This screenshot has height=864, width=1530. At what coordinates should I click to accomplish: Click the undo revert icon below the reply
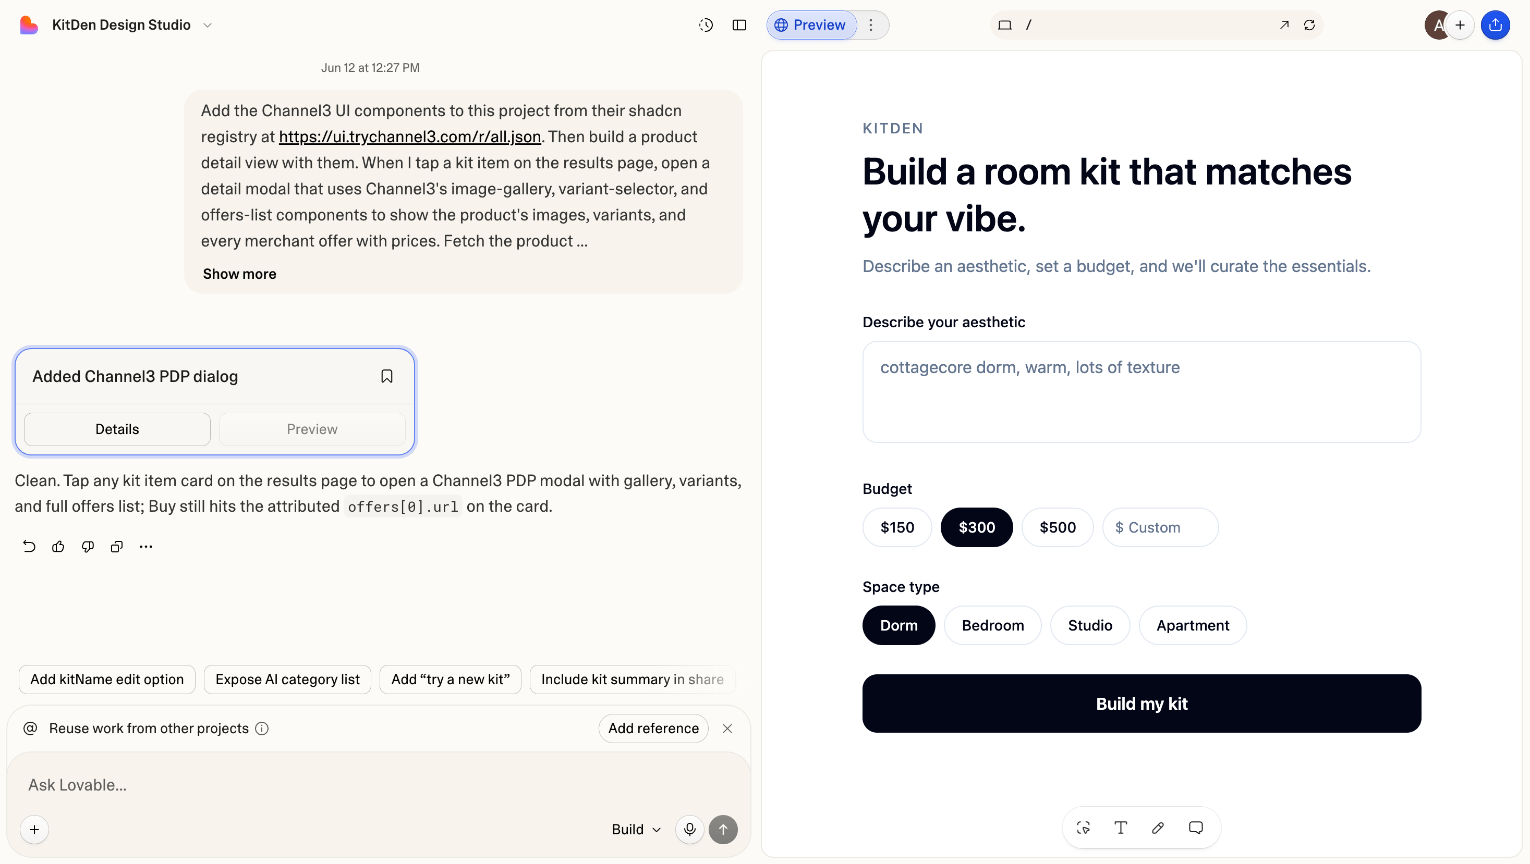pos(29,547)
